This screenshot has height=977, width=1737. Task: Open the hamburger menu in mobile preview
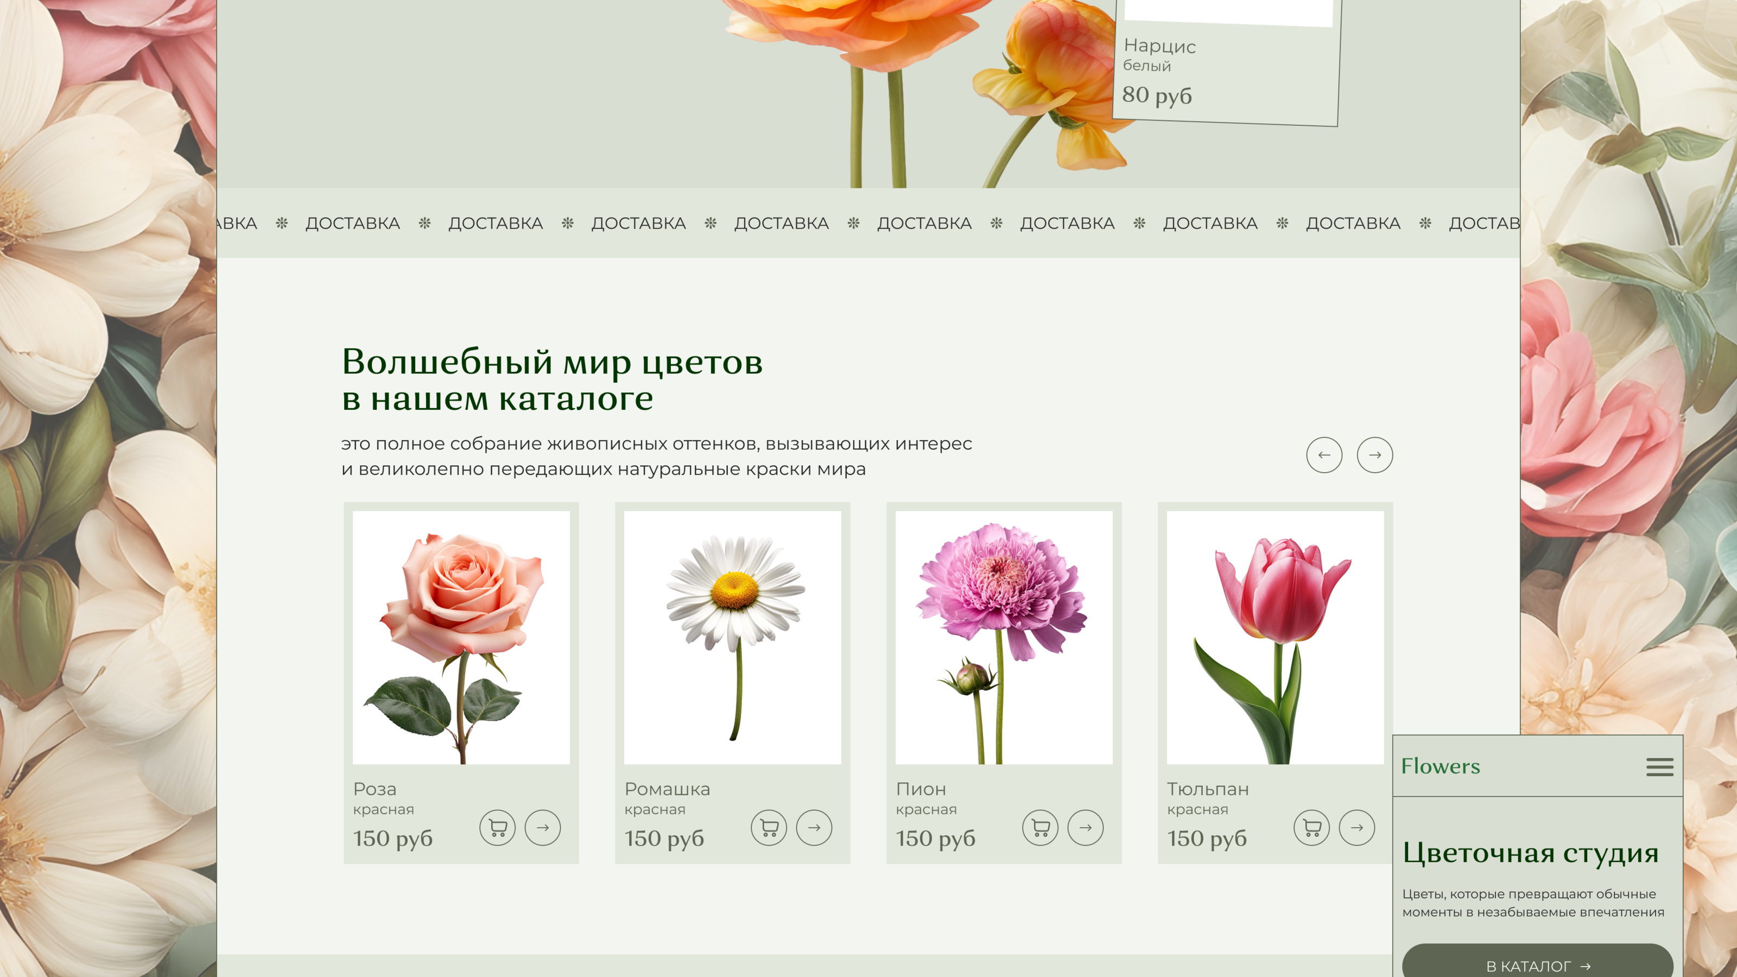[1659, 766]
